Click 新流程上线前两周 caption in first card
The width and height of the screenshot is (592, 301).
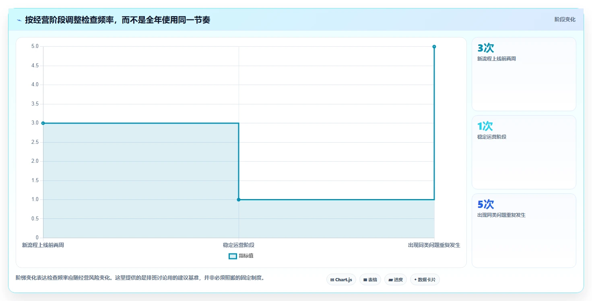[497, 59]
